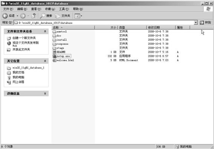Image resolution: width=214 pixels, height=149 pixels.
Task: Sort by 名称 column header
Action: pos(73,27)
